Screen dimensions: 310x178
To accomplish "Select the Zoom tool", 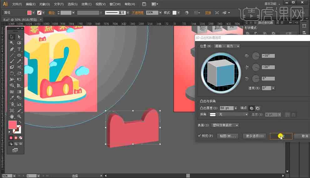I will tap(19, 116).
